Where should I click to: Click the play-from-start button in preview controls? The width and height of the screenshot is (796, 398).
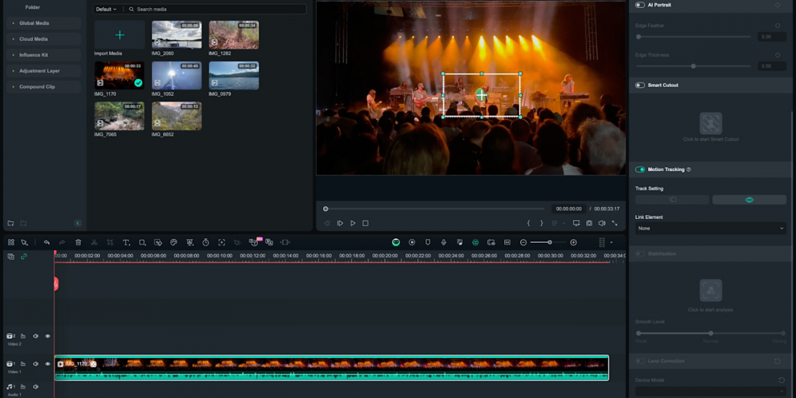[x=340, y=224]
